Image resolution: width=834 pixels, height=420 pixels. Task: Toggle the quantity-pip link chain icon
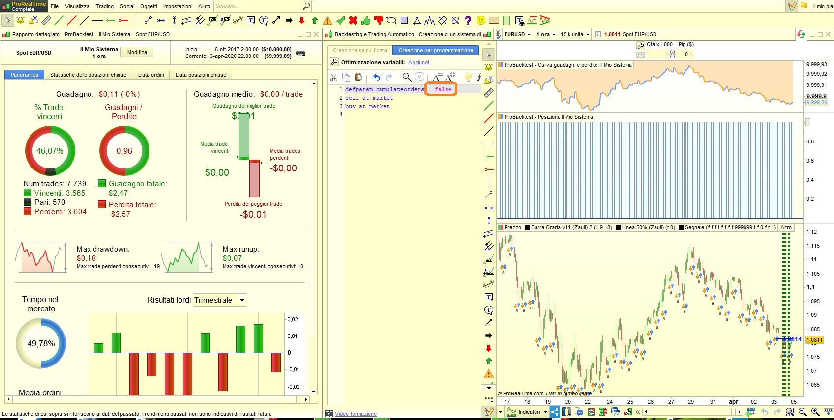pyautogui.click(x=673, y=54)
